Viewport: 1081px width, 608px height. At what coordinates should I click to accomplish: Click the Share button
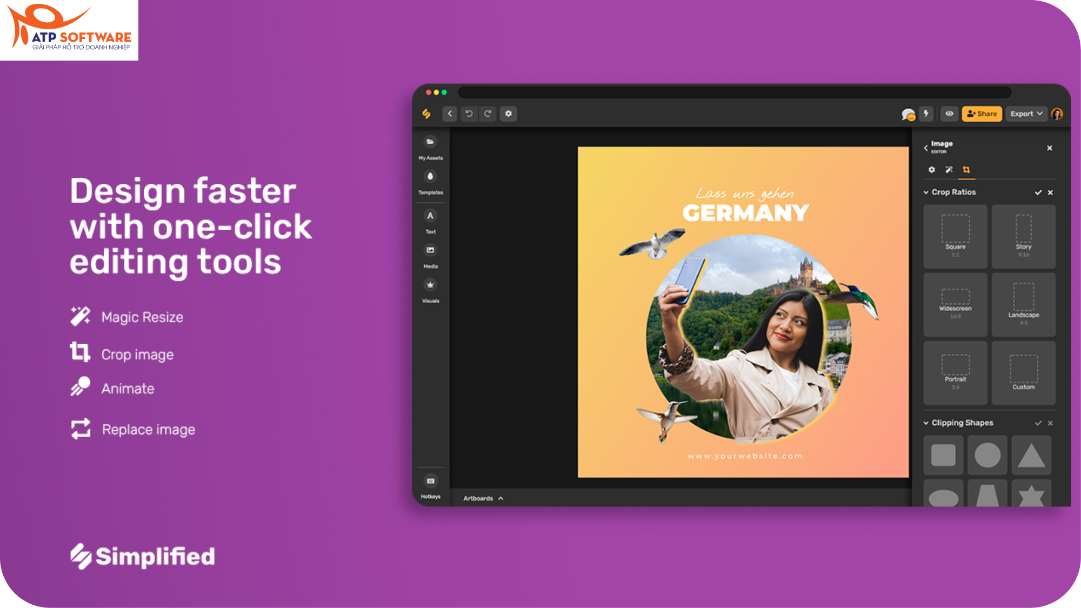click(x=982, y=113)
